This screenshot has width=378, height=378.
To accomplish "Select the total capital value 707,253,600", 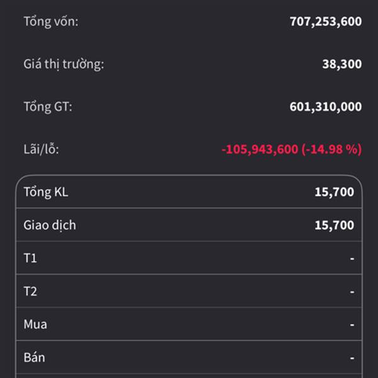I will click(x=325, y=21).
